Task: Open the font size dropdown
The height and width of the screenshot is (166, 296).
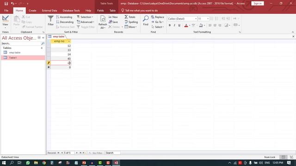Action: pos(208,18)
